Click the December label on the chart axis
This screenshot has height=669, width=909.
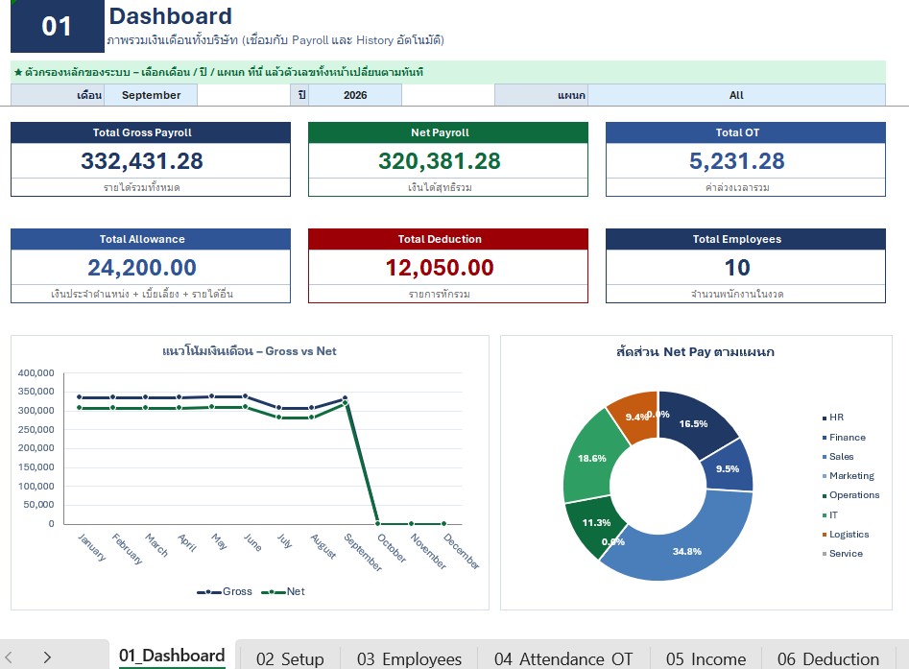pyautogui.click(x=462, y=551)
